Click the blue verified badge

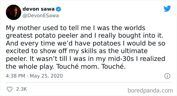point(58,9)
